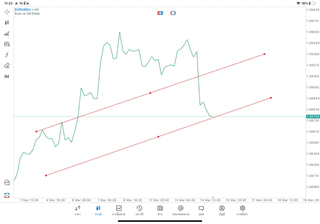Select lower trendline's left endpoint handle
Screen dimensions: 320x224
[46, 175]
